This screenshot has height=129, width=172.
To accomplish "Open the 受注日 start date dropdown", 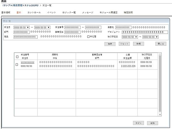I will (28, 27).
